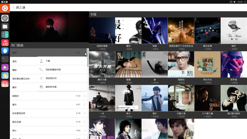Image resolution: width=247 pixels, height=139 pixels.
Task: Open the file manager dock icon
Action: point(5,26)
